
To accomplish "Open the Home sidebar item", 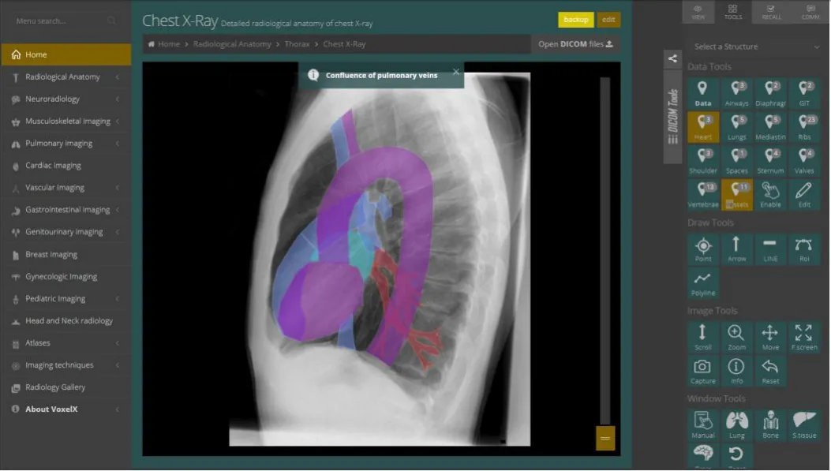I will (66, 54).
